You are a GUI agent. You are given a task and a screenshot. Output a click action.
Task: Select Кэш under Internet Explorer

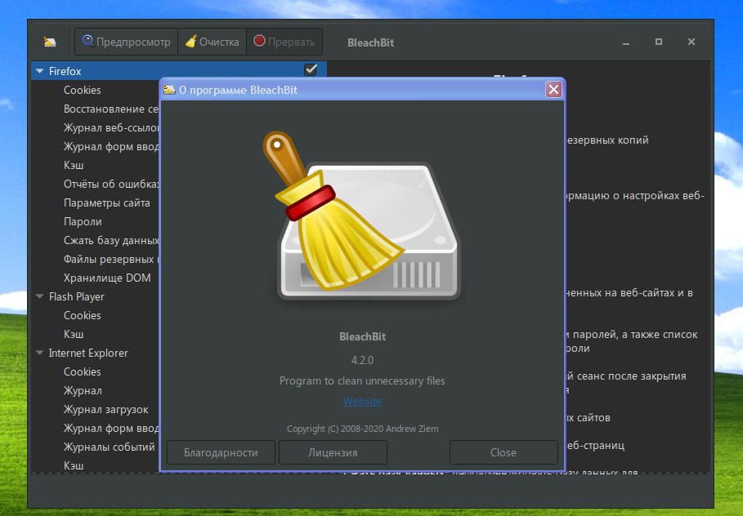point(74,465)
